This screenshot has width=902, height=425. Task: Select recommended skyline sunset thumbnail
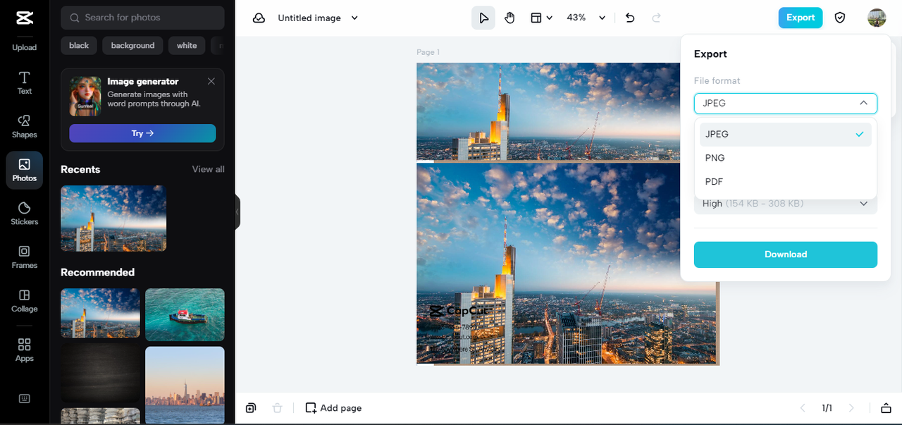(100, 314)
